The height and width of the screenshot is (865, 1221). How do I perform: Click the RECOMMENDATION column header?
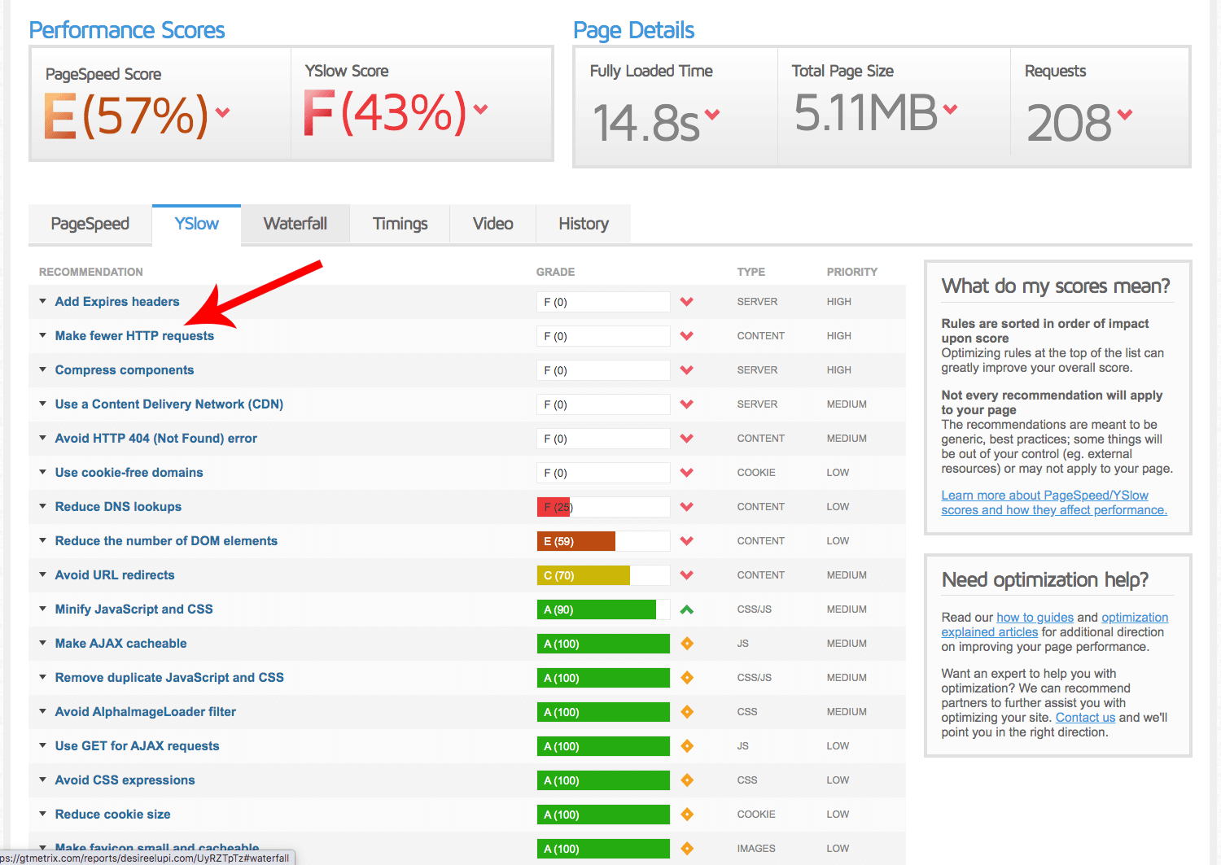(91, 272)
